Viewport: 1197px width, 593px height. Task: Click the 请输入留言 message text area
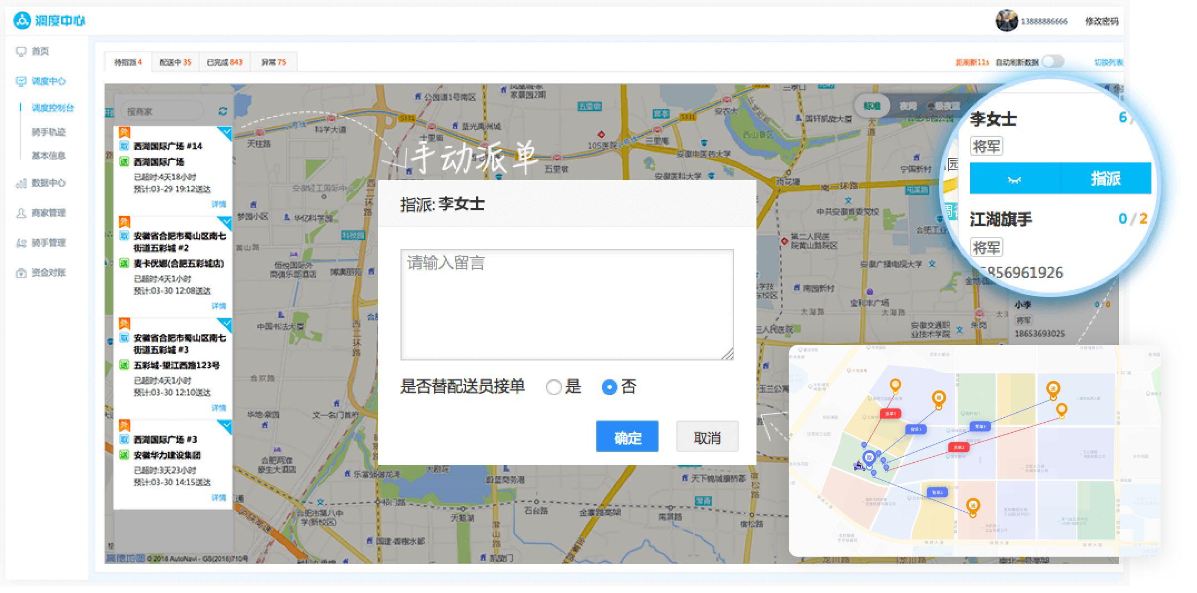567,304
